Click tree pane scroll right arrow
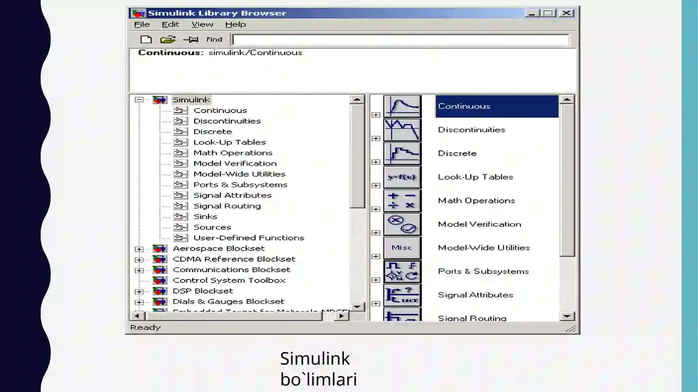The width and height of the screenshot is (698, 392). (342, 316)
